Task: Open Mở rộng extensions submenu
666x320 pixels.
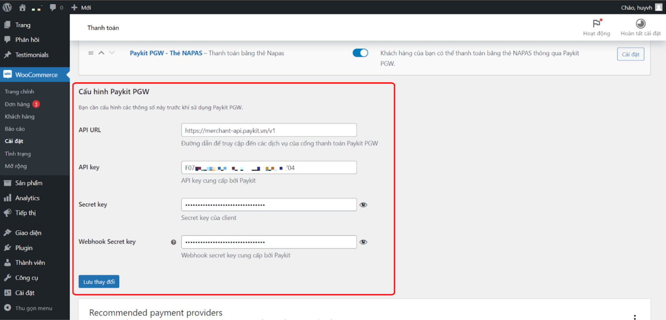Action: (16, 166)
